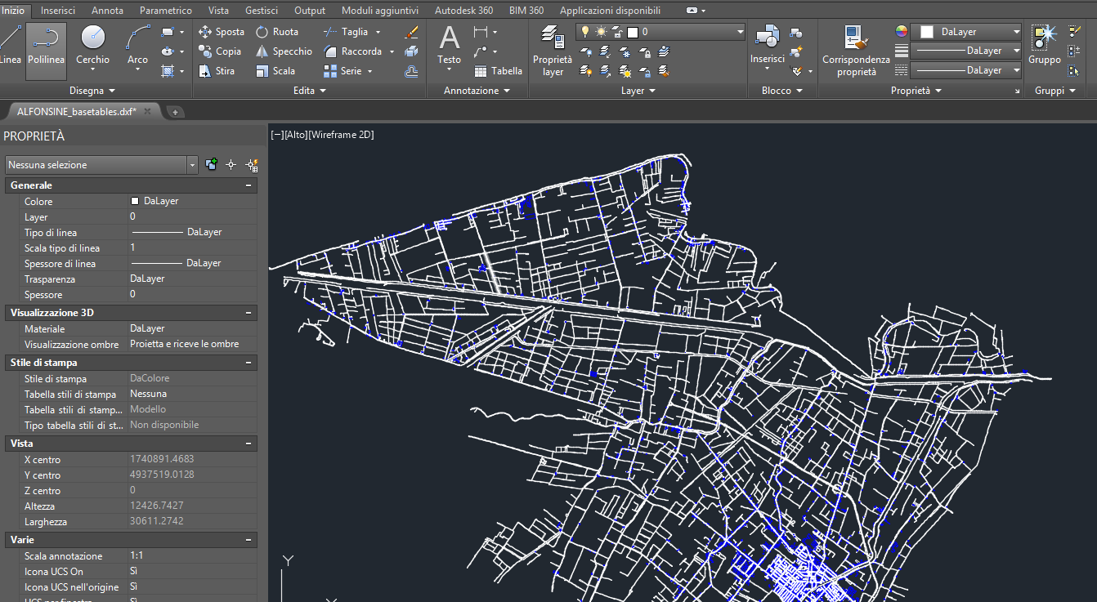Insert a Tabella table
The height and width of the screenshot is (602, 1097).
(x=498, y=71)
